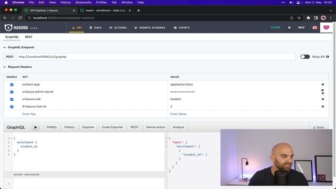Delete the X-Hasura-User-Id header row
Viewport: 336px width, 189px height.
[x=323, y=107]
